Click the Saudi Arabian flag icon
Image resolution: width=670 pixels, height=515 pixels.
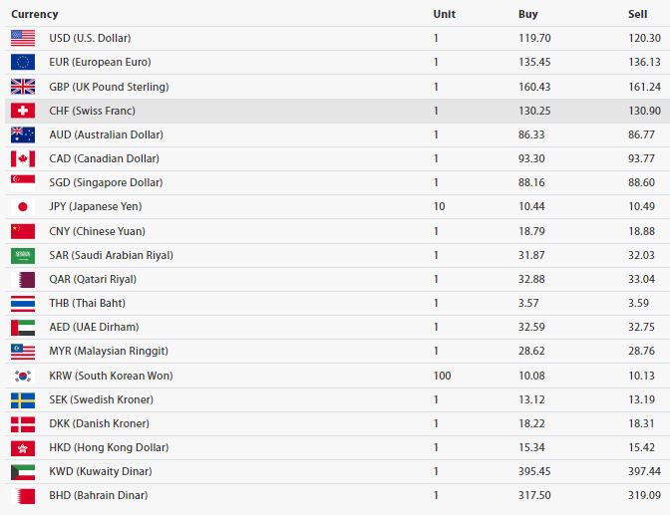point(23,255)
